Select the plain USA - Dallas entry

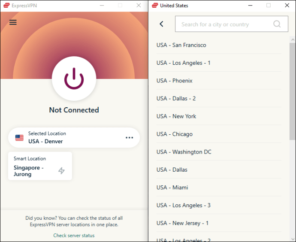219,170
